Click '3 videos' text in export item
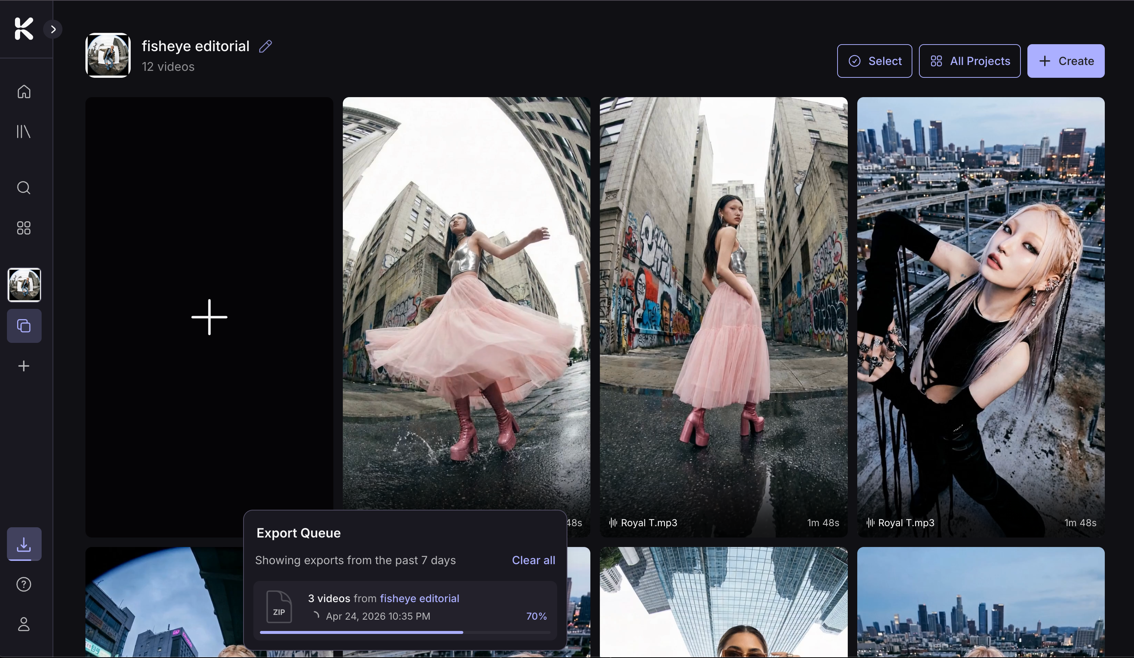The width and height of the screenshot is (1134, 658). pos(329,598)
